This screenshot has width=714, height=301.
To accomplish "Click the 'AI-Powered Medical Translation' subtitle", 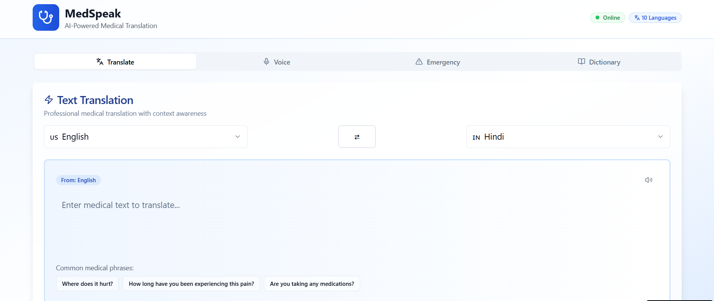I will click(x=111, y=26).
